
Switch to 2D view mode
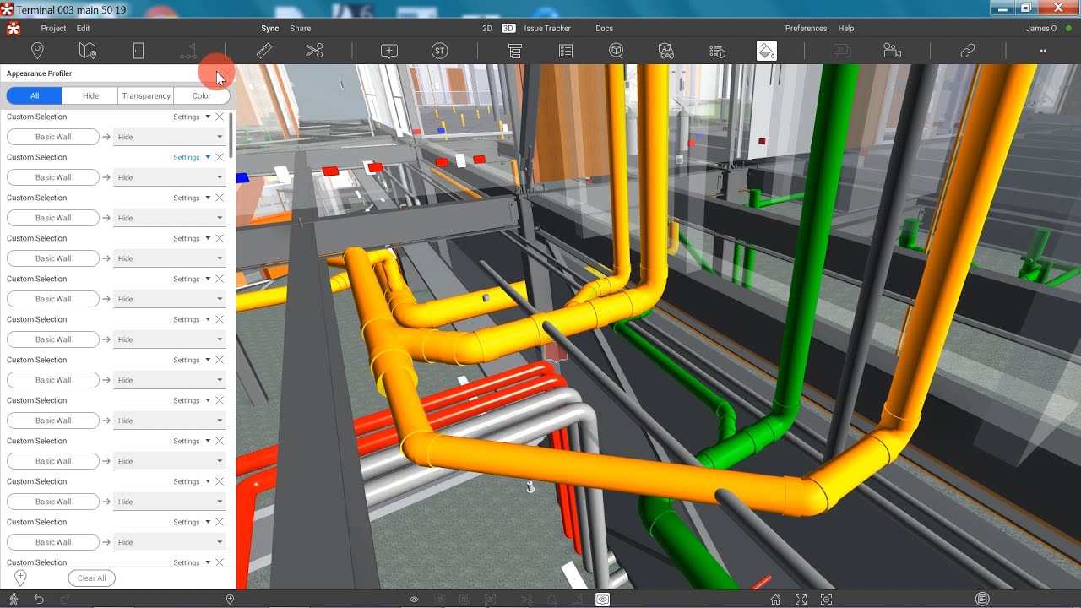(487, 28)
